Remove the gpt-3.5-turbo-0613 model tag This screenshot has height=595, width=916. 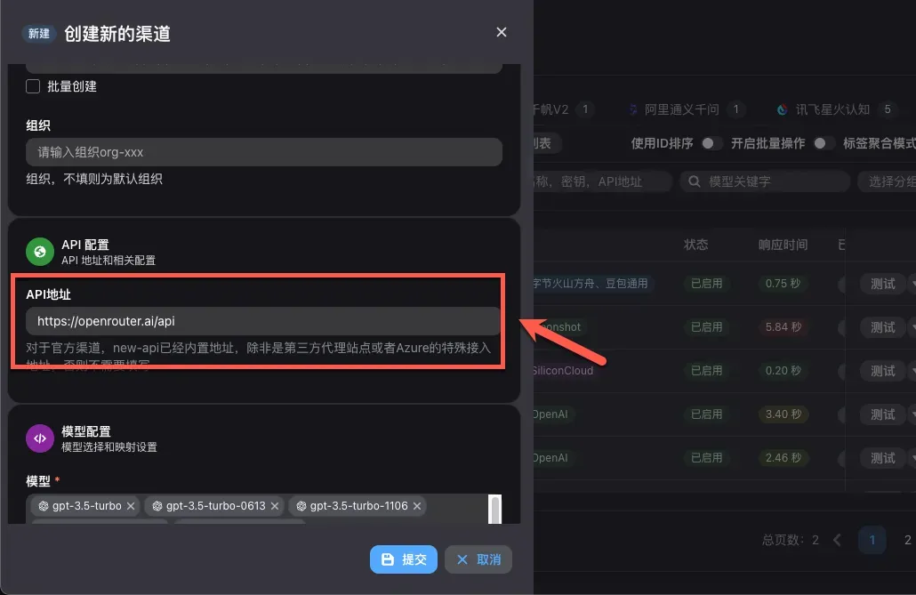[275, 506]
